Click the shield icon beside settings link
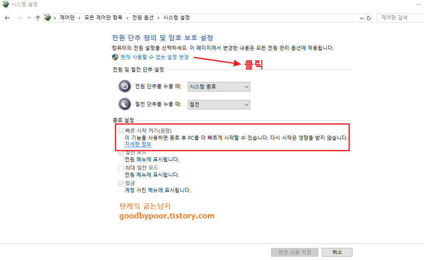Image resolution: width=424 pixels, height=260 pixels. (x=115, y=57)
